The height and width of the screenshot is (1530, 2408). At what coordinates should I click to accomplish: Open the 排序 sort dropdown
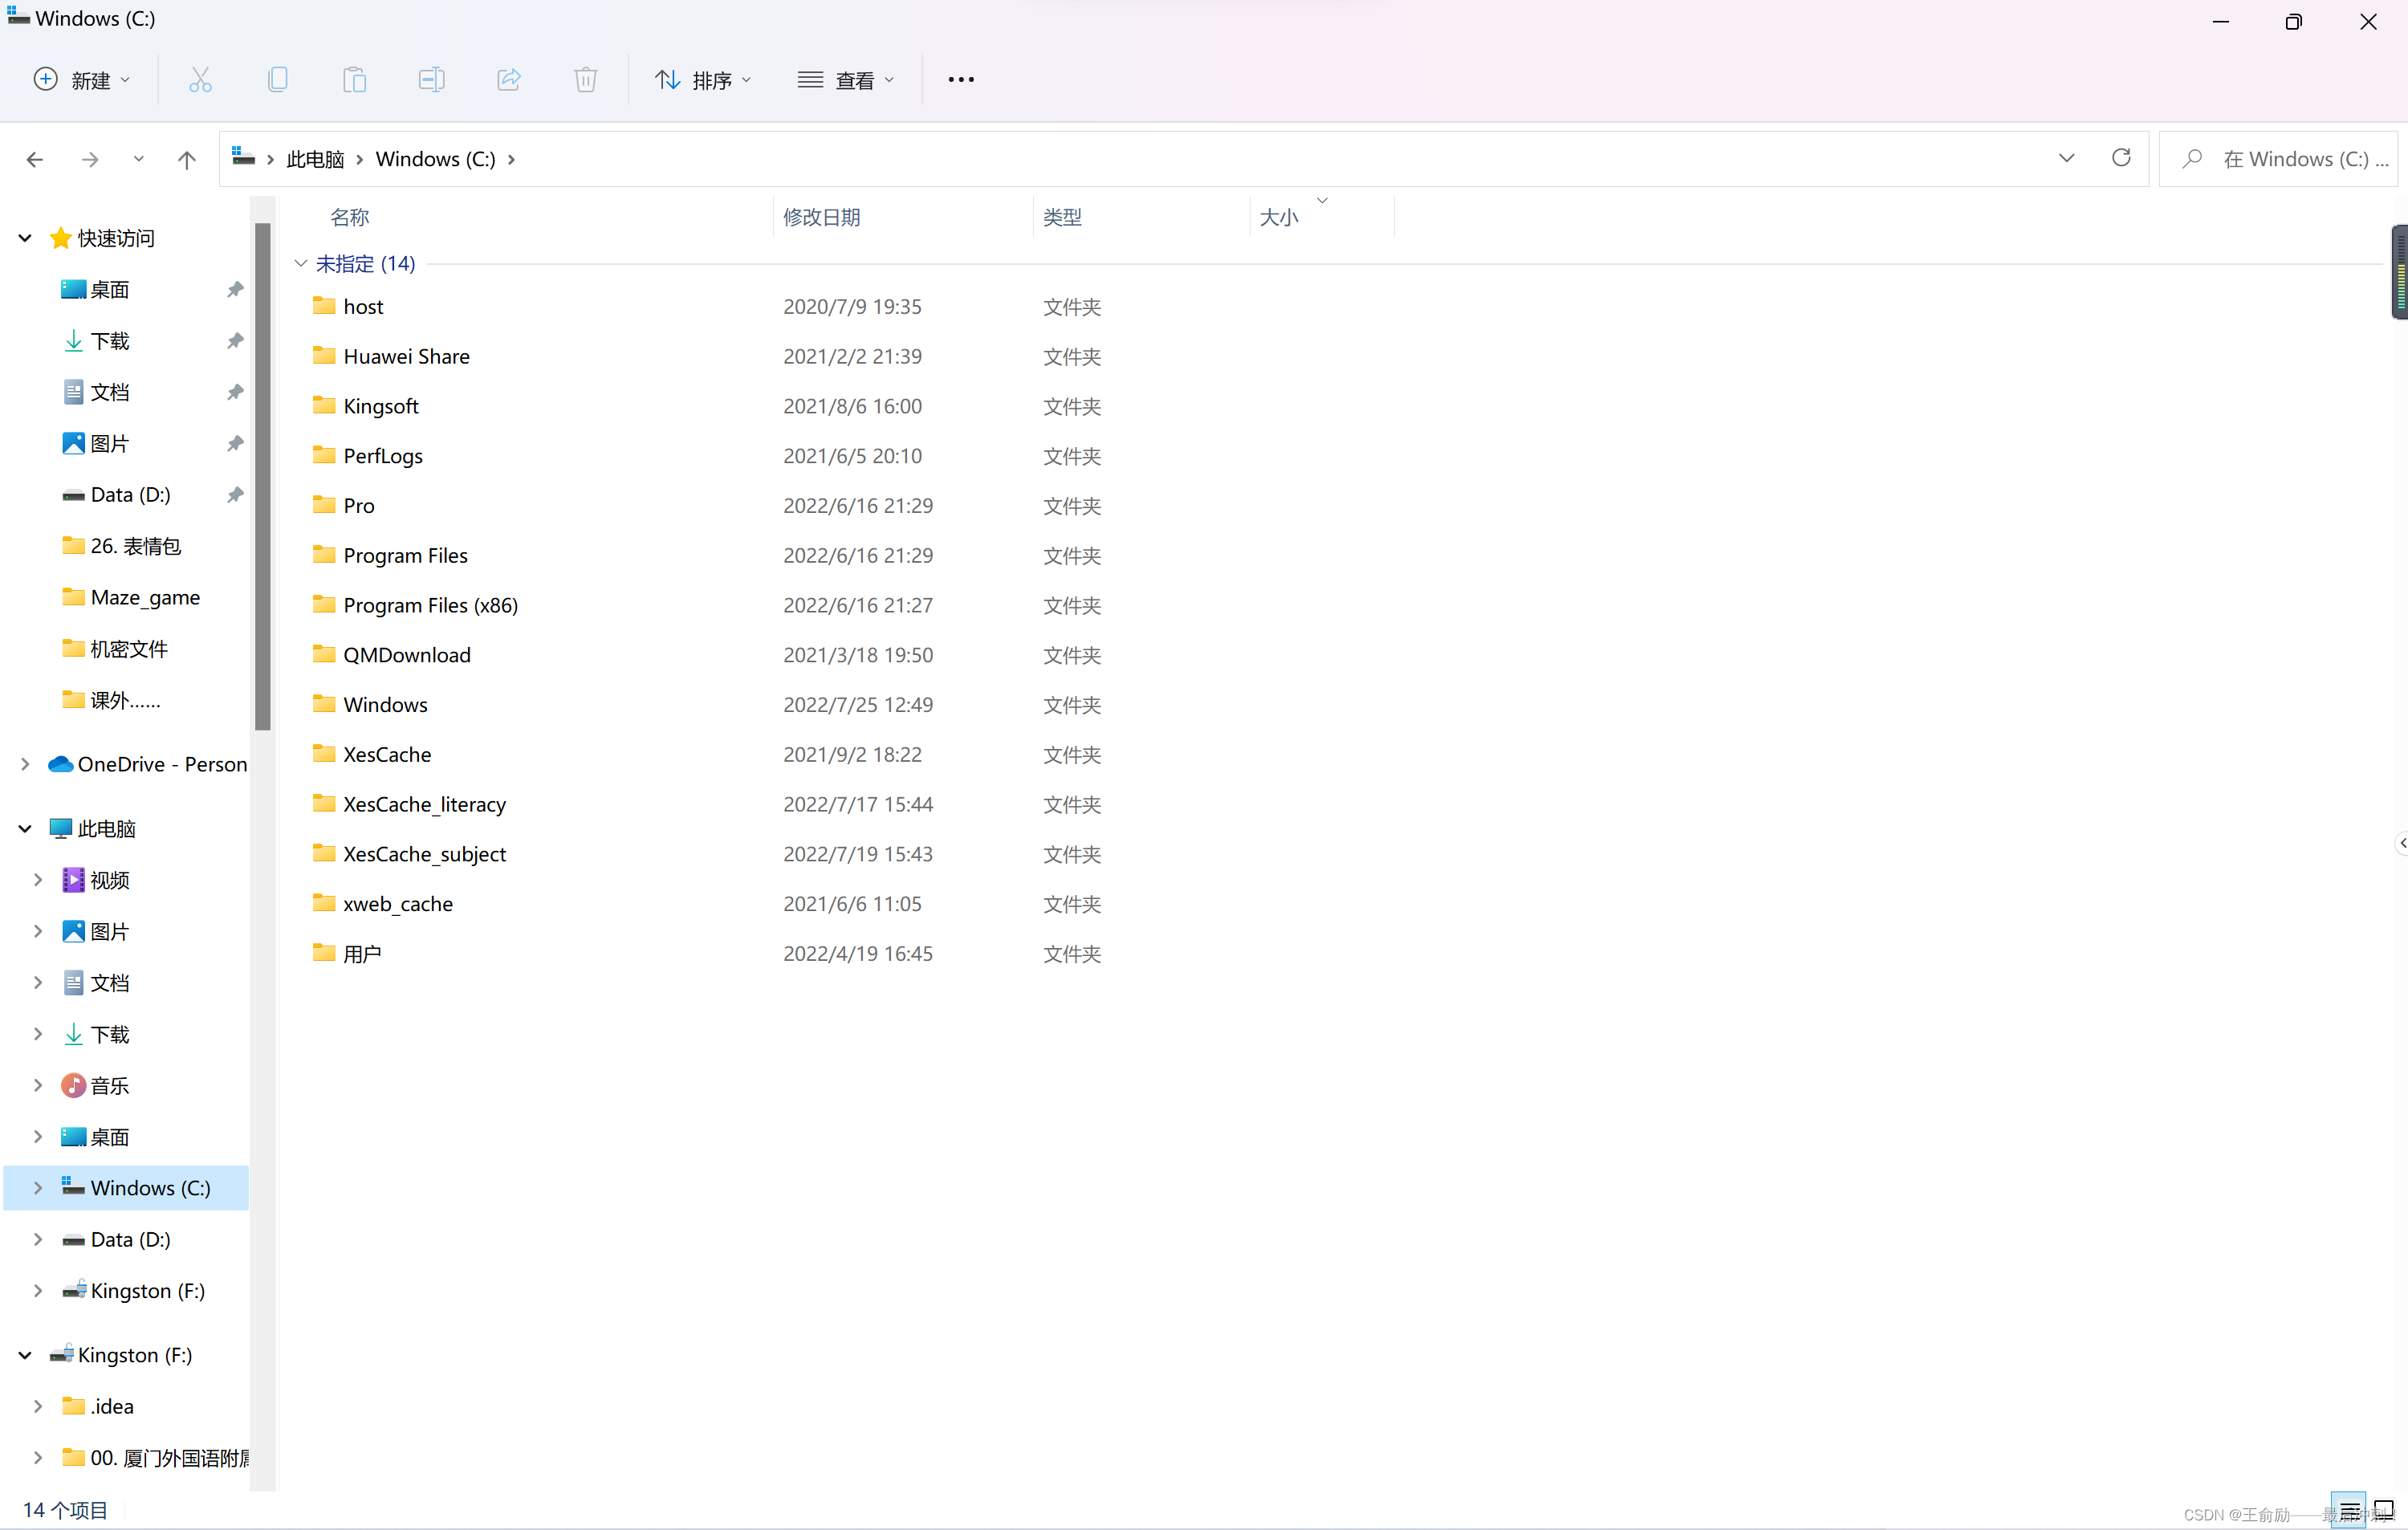tap(702, 80)
